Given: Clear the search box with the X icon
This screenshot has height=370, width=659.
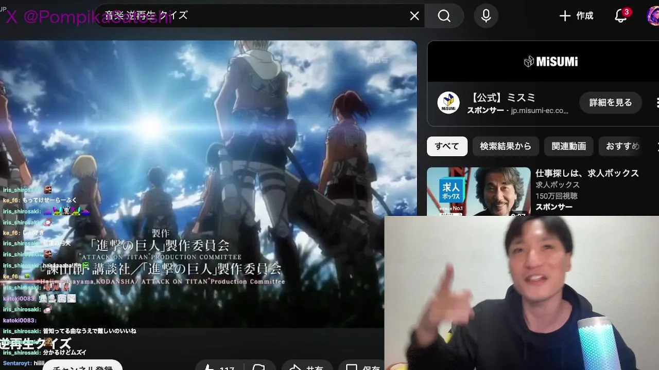Looking at the screenshot, I should [x=414, y=16].
